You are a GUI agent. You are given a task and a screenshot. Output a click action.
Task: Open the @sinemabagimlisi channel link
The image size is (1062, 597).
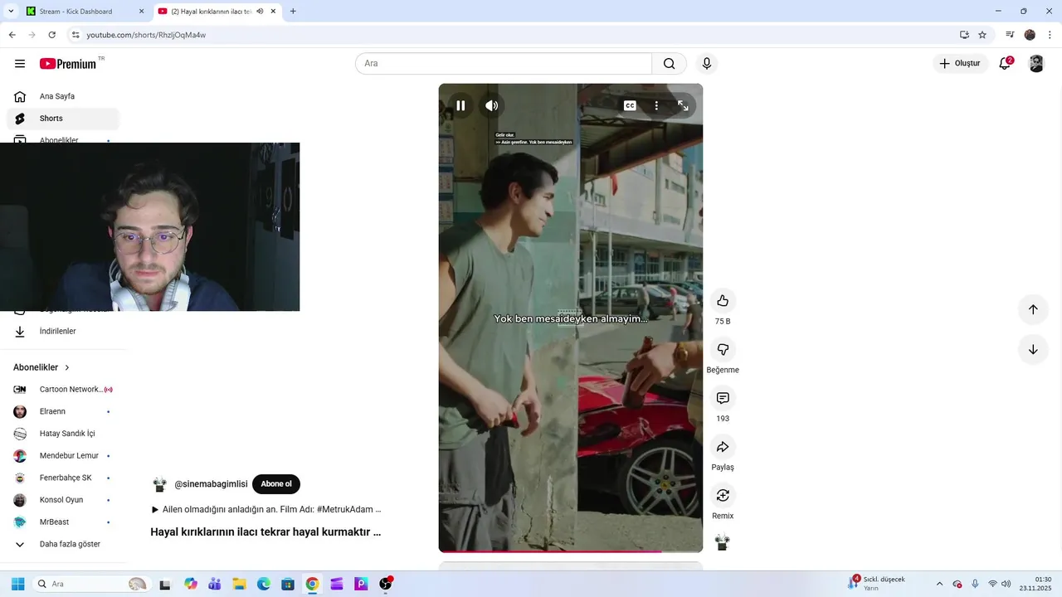(211, 484)
